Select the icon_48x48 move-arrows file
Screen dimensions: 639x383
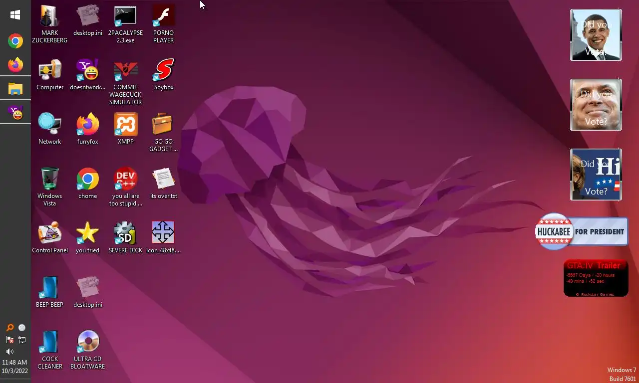163,238
